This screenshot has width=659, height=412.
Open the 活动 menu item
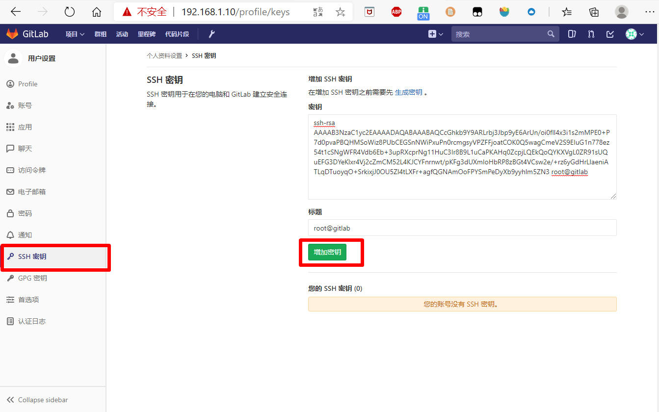tap(122, 34)
